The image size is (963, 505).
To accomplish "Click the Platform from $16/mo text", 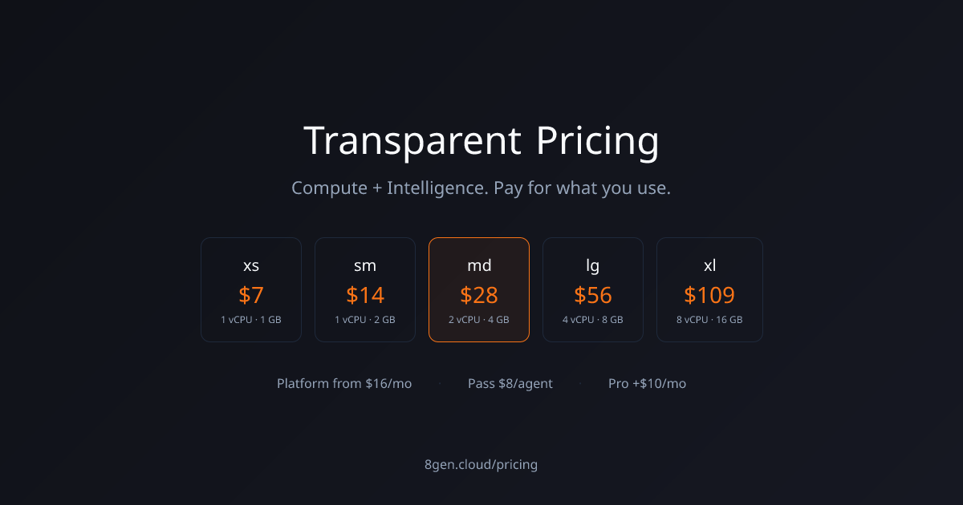I will 344,383.
